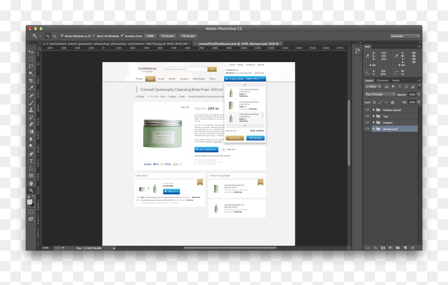This screenshot has height=285, width=448.
Task: Select the Gradient tool
Action: pos(31,132)
